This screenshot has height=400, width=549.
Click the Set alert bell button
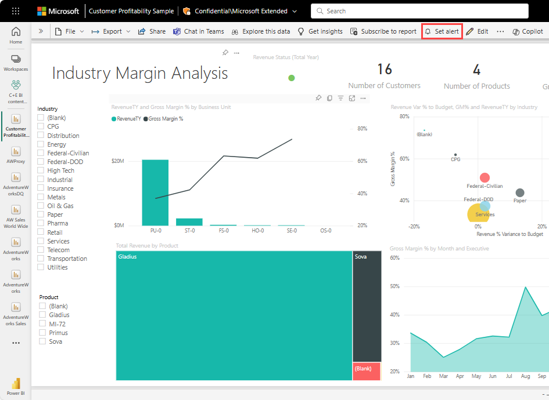click(x=442, y=31)
